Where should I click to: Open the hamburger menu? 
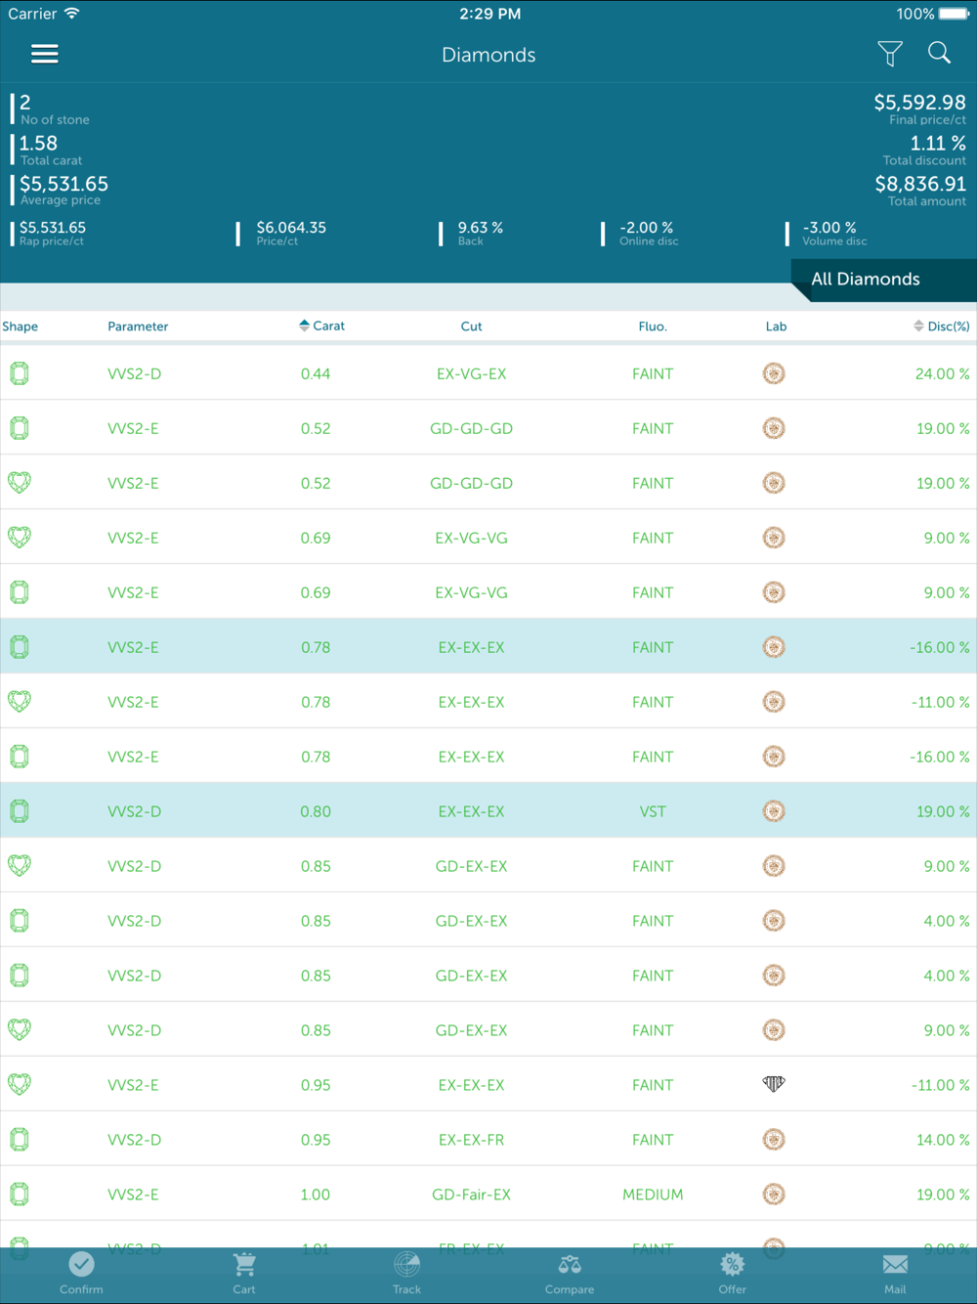coord(45,54)
